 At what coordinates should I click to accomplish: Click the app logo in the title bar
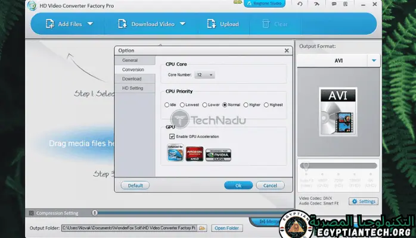(x=32, y=5)
